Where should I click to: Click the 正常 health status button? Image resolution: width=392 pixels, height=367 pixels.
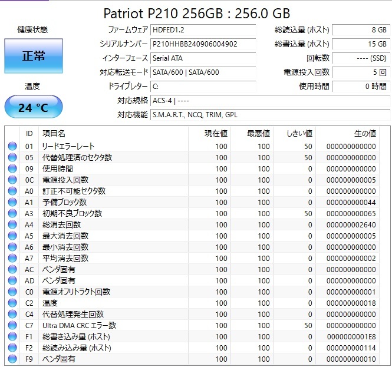pyautogui.click(x=34, y=56)
